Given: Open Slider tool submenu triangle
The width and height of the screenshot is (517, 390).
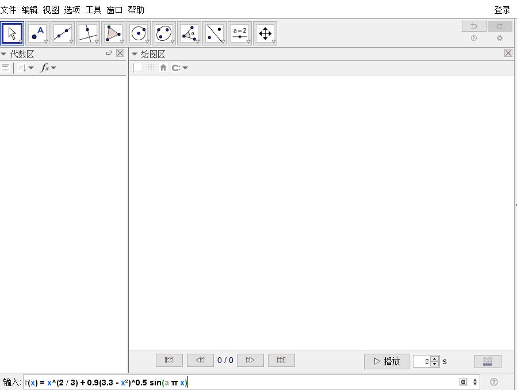Looking at the screenshot, I should point(248,41).
